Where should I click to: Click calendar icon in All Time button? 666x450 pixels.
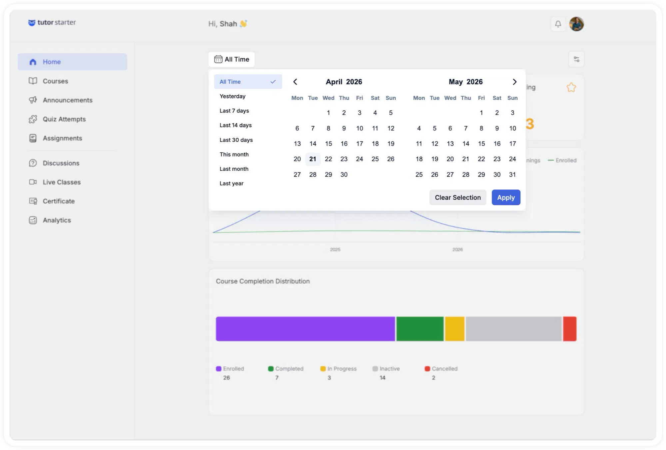(x=218, y=59)
